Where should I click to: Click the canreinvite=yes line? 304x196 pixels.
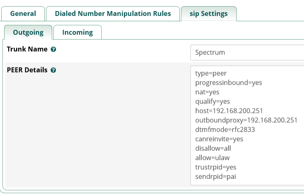pyautogui.click(x=219, y=139)
